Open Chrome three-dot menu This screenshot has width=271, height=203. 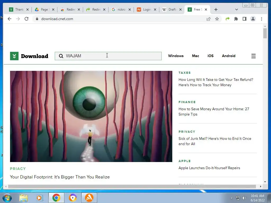coord(261,19)
